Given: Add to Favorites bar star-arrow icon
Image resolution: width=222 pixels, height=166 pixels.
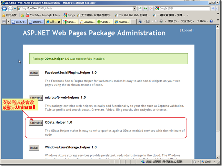Looking at the screenshot, I should 22,15.
